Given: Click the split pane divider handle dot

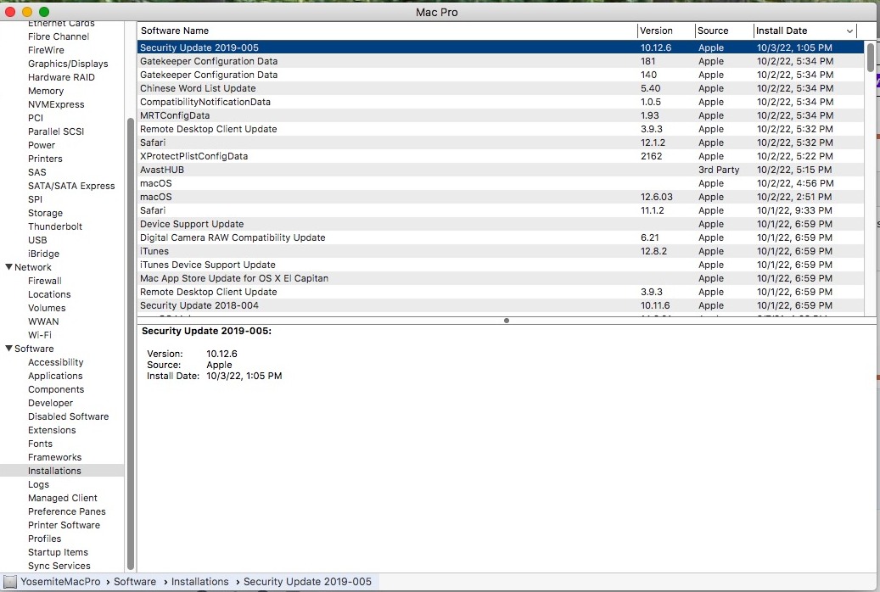Looking at the screenshot, I should pyautogui.click(x=507, y=321).
